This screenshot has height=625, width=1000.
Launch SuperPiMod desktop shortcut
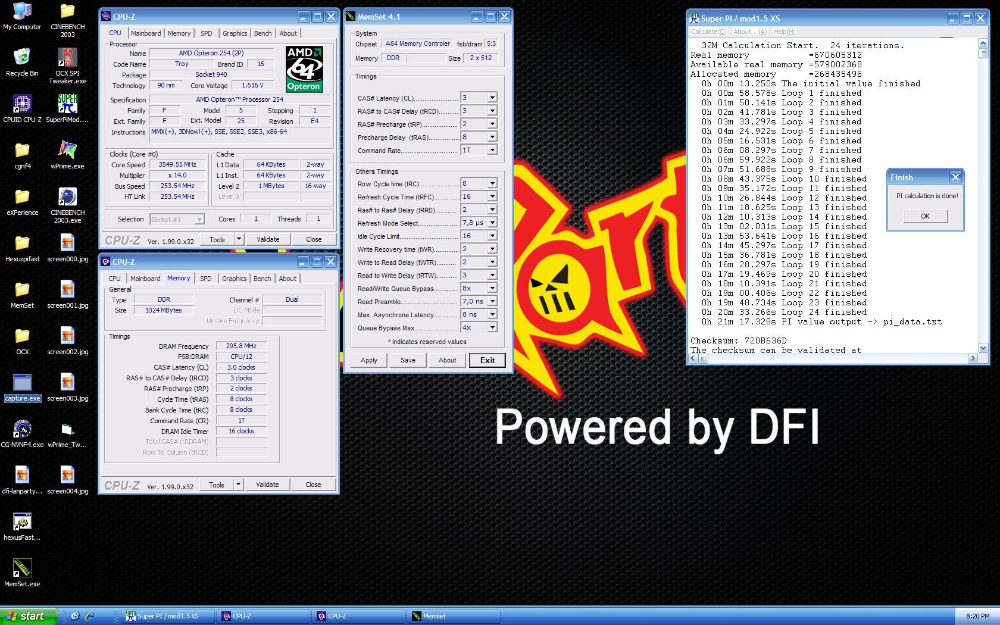[67, 108]
